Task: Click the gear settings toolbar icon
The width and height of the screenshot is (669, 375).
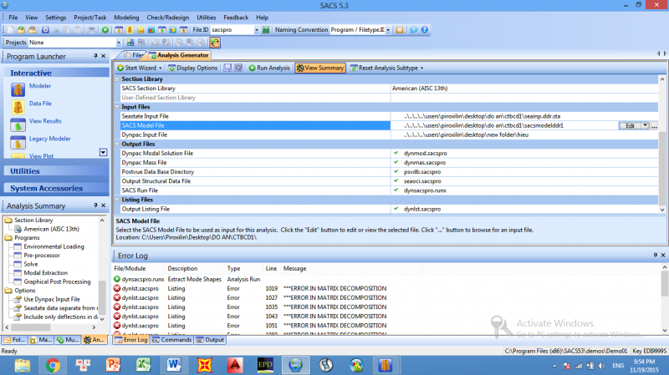Action: pyautogui.click(x=45, y=30)
